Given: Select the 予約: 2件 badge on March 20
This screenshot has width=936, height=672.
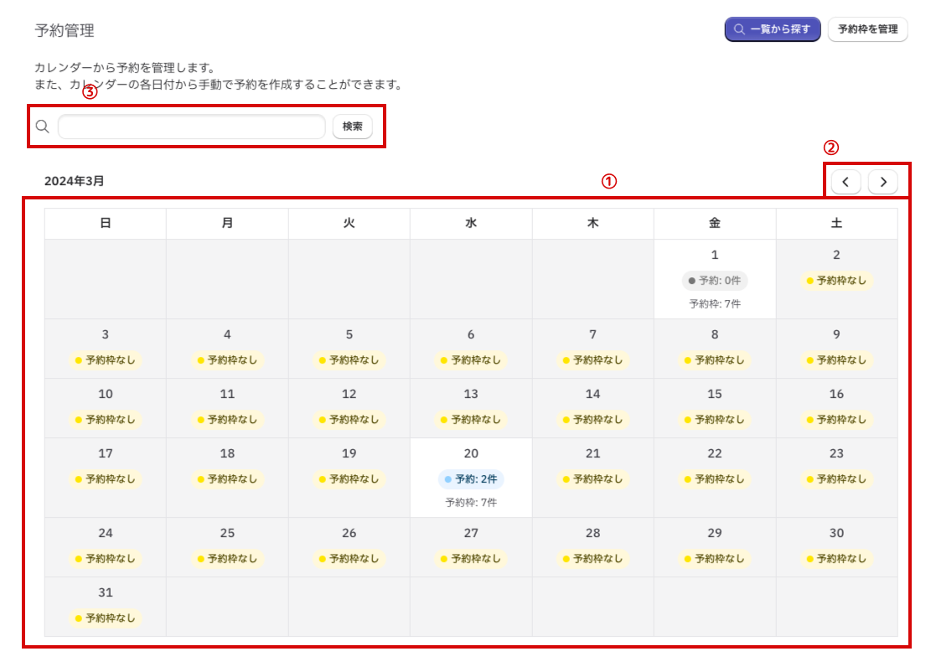Looking at the screenshot, I should [x=471, y=479].
